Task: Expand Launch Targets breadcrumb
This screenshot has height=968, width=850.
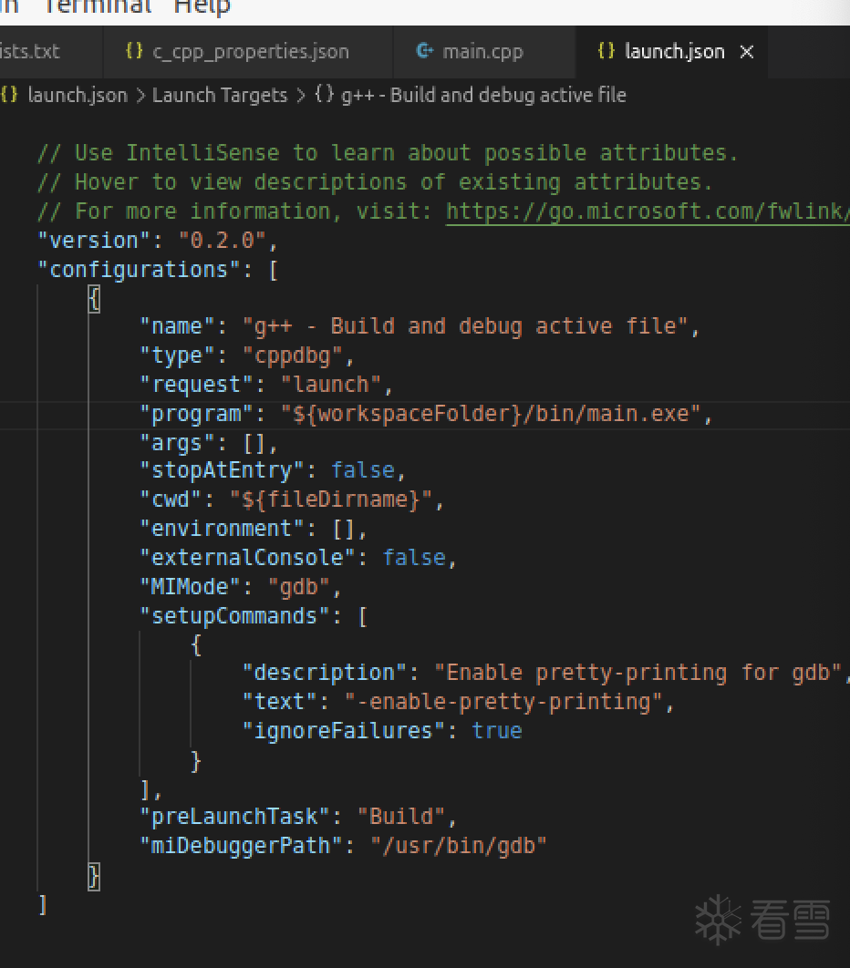Action: (219, 95)
